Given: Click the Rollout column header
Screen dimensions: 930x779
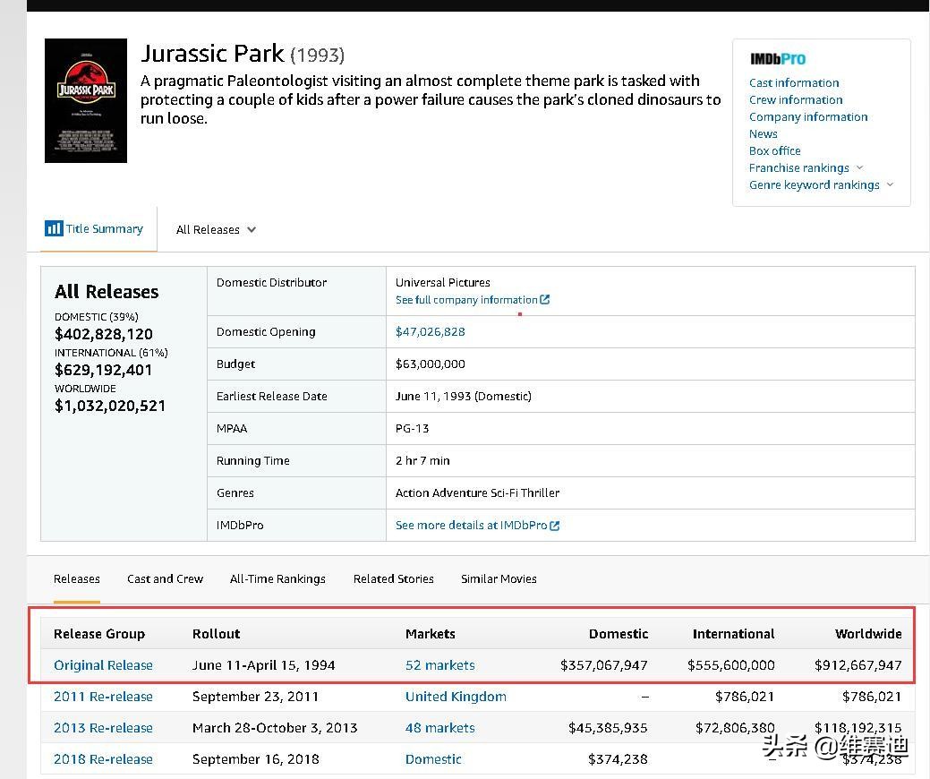Looking at the screenshot, I should pos(216,634).
